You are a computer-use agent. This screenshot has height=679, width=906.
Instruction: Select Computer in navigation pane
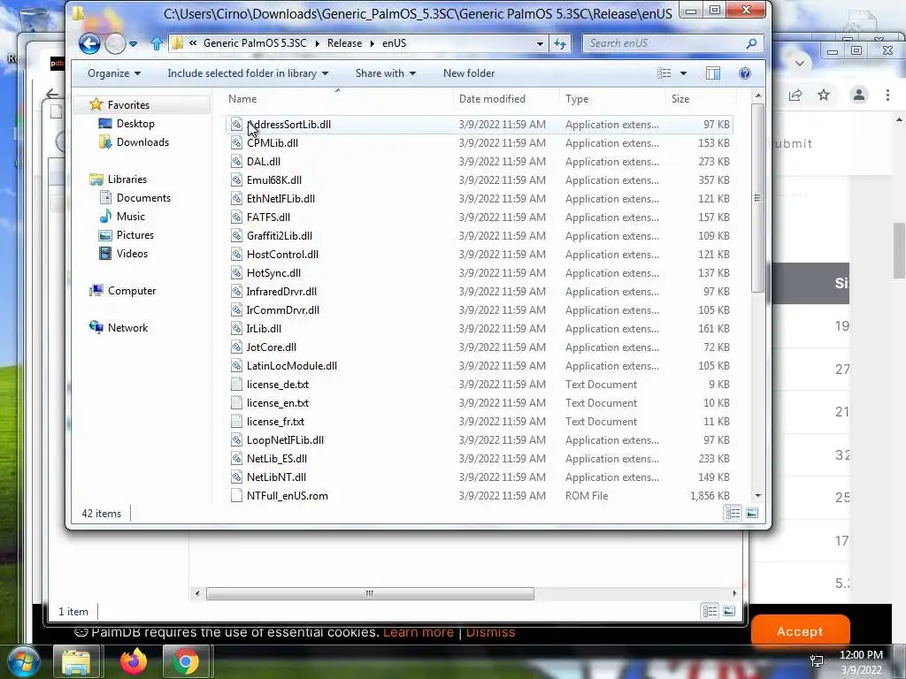tap(132, 290)
